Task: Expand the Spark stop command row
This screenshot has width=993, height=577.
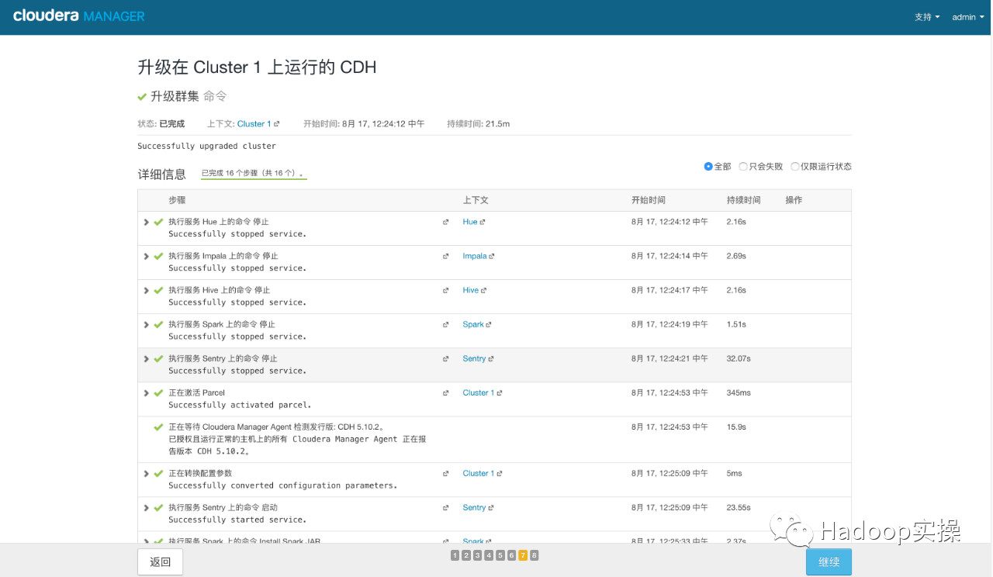Action: coord(146,324)
